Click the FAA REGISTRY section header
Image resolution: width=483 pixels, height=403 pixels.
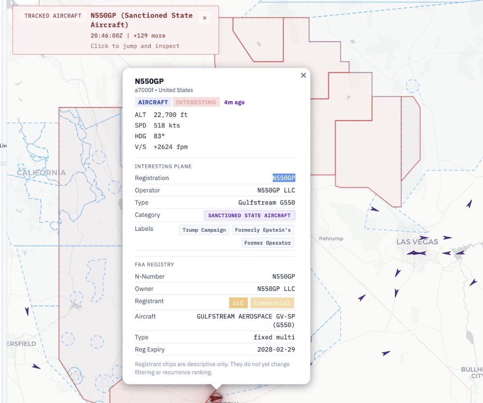coord(155,265)
